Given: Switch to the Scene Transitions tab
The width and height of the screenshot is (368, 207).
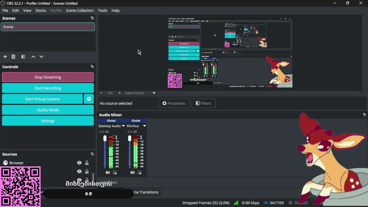Looking at the screenshot, I should [x=145, y=192].
